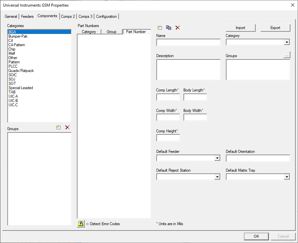Click the Detect Error Codes warning icon
This screenshot has width=298, height=243.
(80, 224)
